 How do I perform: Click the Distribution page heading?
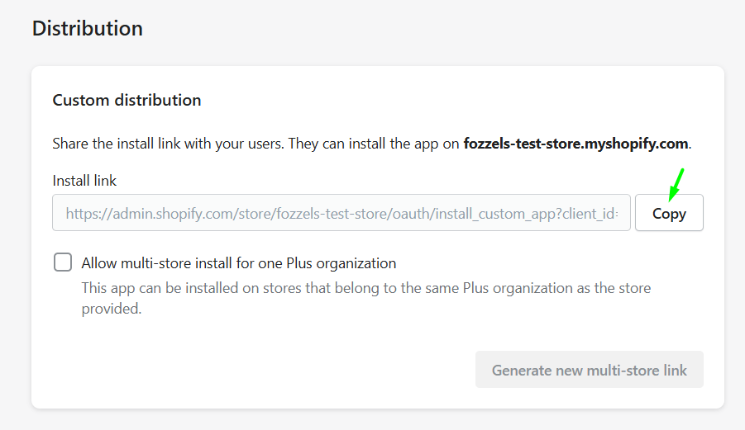(88, 28)
